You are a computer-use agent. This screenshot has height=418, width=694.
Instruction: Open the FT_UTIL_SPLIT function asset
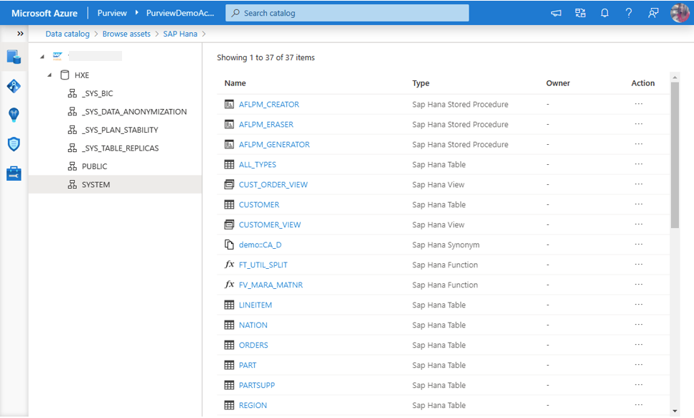(263, 265)
